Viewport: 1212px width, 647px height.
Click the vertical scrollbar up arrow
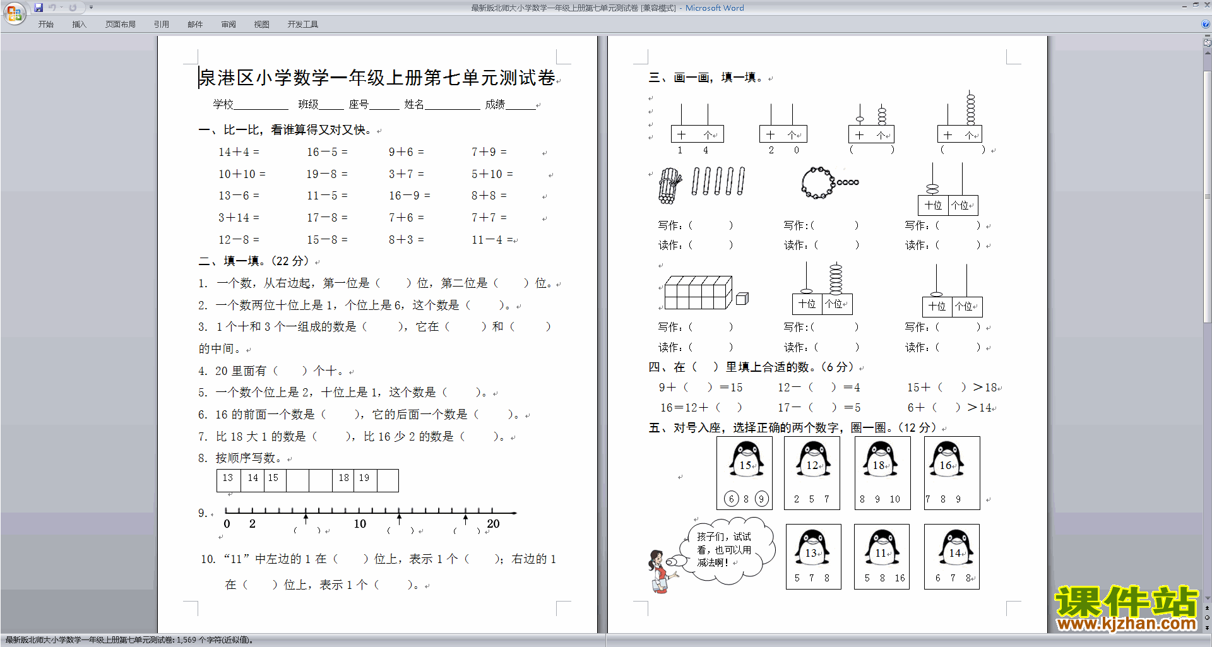(x=1207, y=53)
